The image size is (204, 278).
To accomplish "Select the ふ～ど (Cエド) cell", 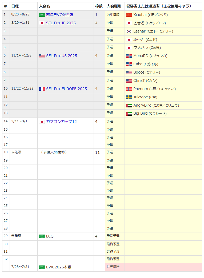I will click(163, 40).
